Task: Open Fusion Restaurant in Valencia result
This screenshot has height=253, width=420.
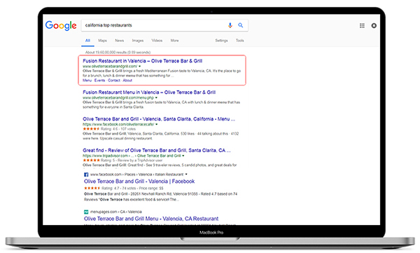Action: click(143, 61)
